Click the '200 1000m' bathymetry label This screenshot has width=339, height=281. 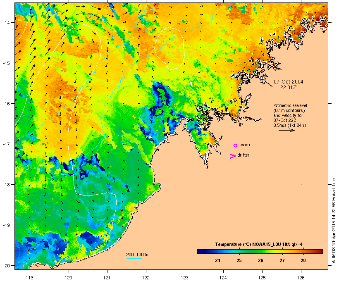pos(138,255)
